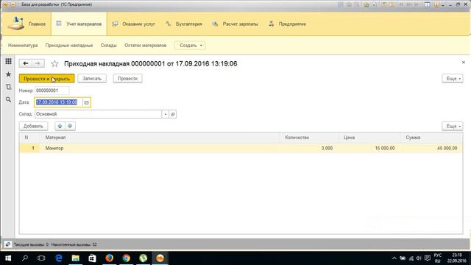The width and height of the screenshot is (471, 265).
Task: Go forward with the right arrow
Action: (38, 63)
